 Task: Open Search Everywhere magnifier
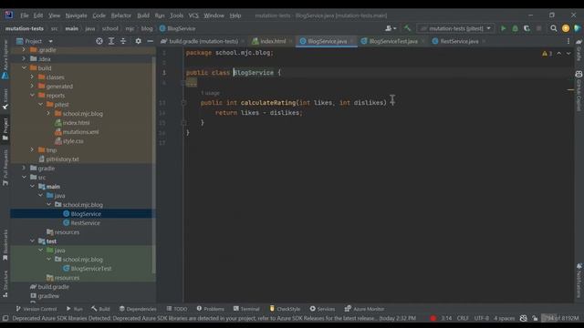click(x=554, y=28)
